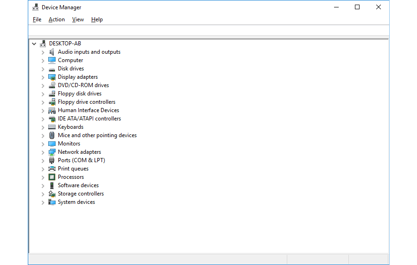This screenshot has width=417, height=265.
Task: Expand the Human Interface Devices chevron
Action: (43, 111)
